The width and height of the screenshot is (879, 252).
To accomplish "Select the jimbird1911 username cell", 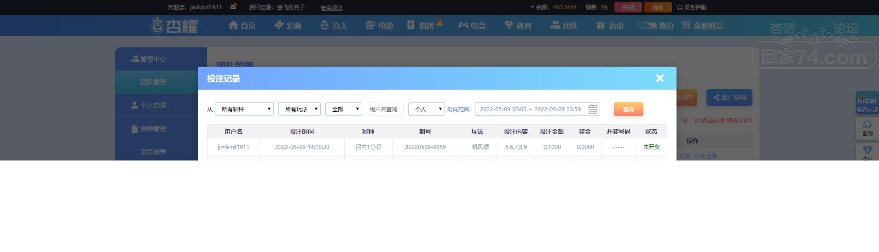I will coord(233,147).
